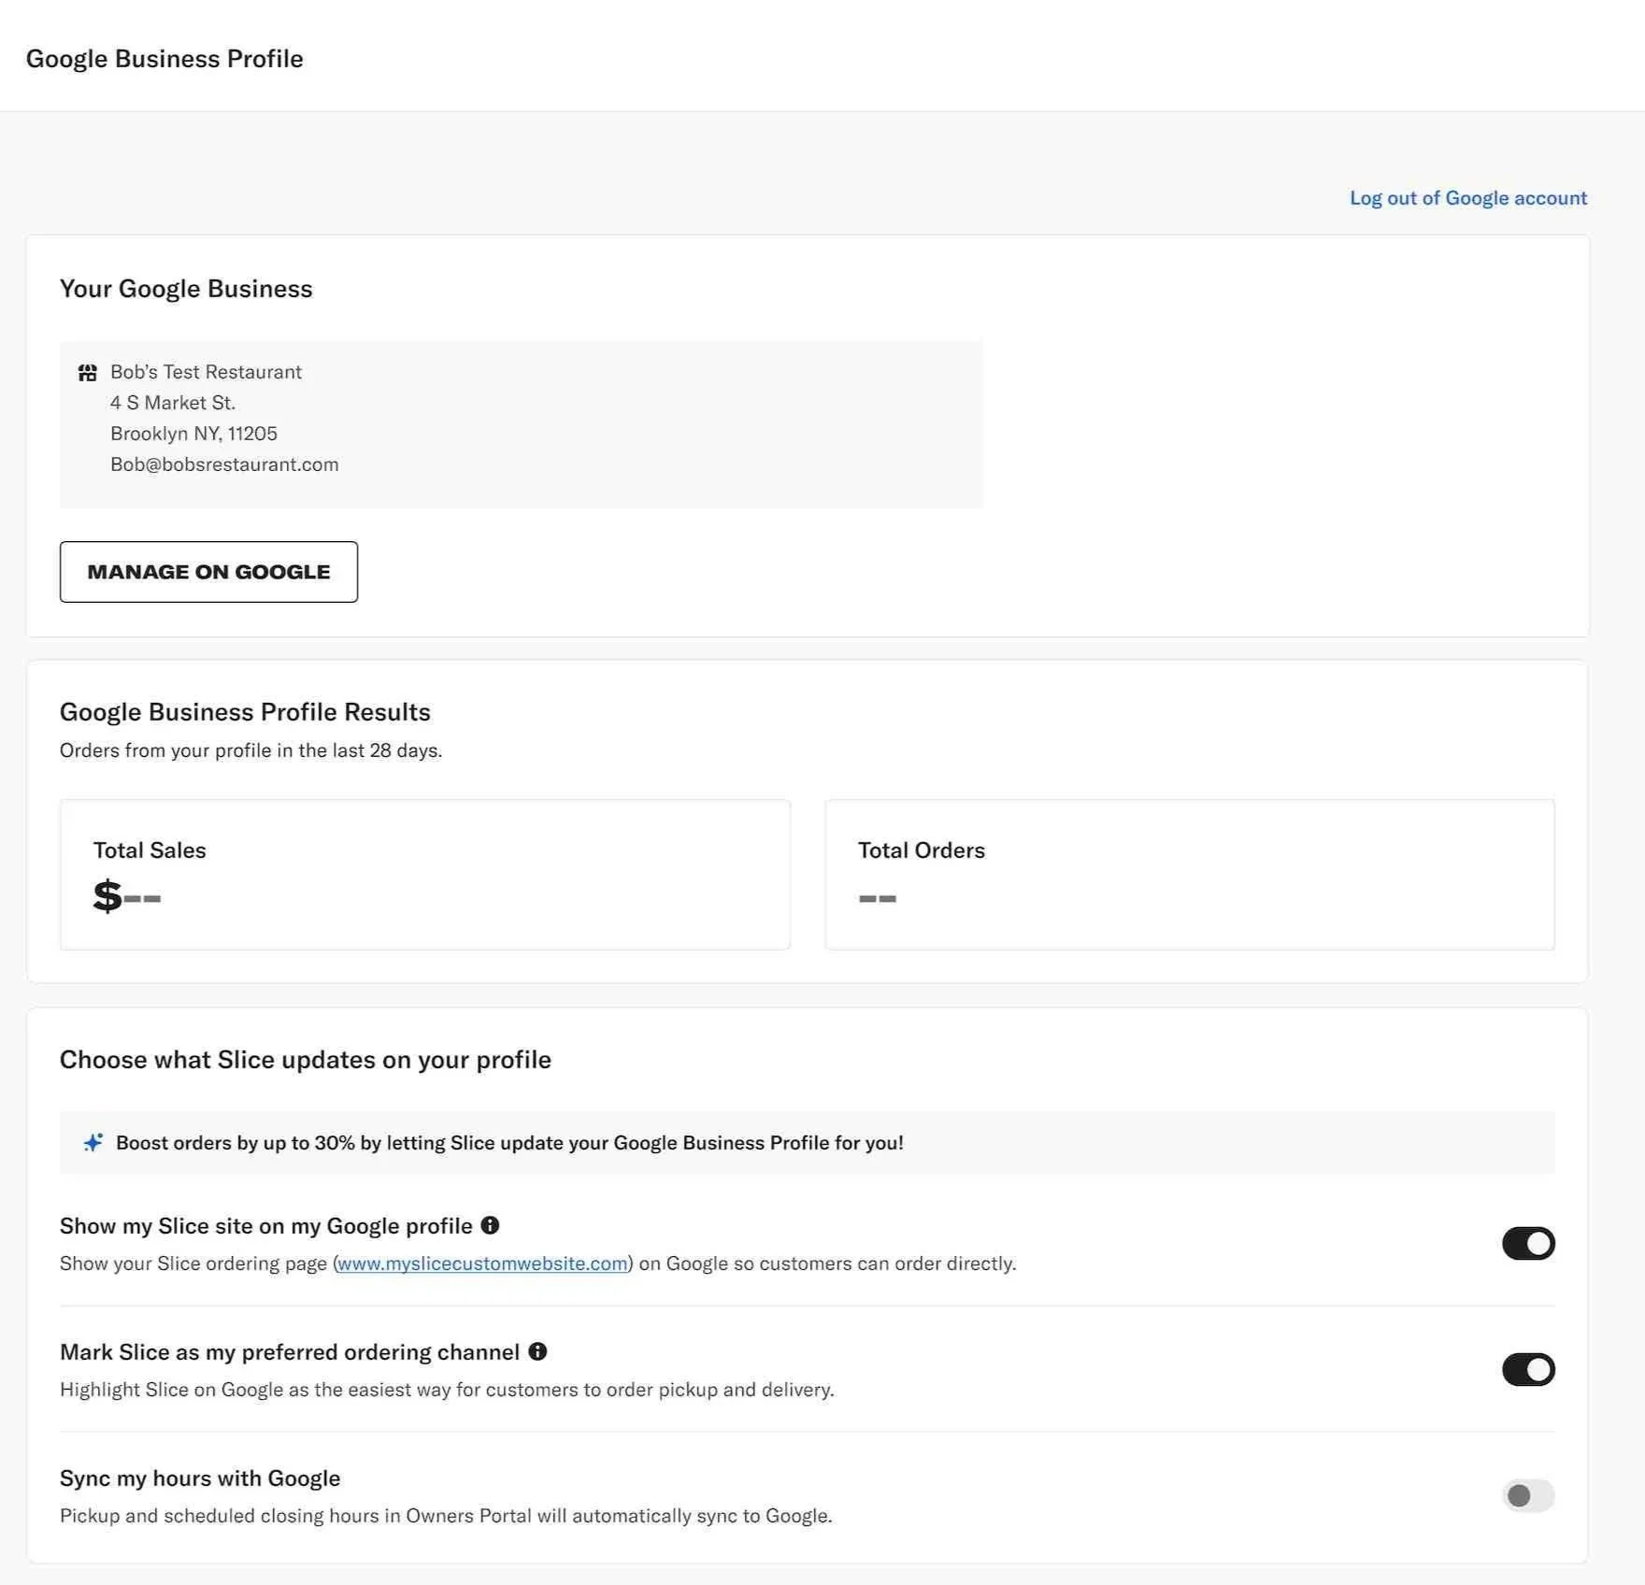Click Choose what Slice updates on your profile heading
1645x1585 pixels.
pos(306,1060)
